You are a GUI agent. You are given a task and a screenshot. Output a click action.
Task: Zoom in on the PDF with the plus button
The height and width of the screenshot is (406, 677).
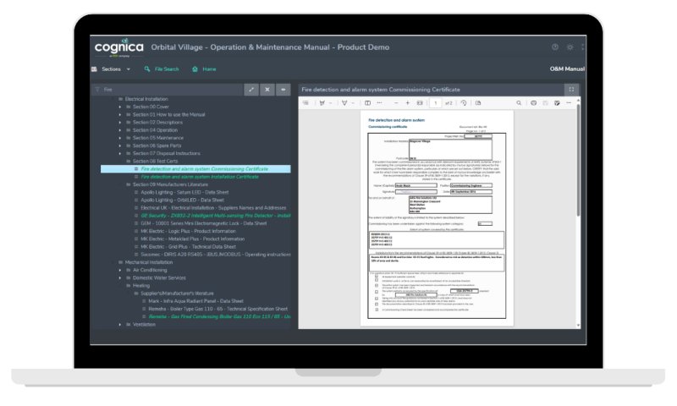(407, 103)
